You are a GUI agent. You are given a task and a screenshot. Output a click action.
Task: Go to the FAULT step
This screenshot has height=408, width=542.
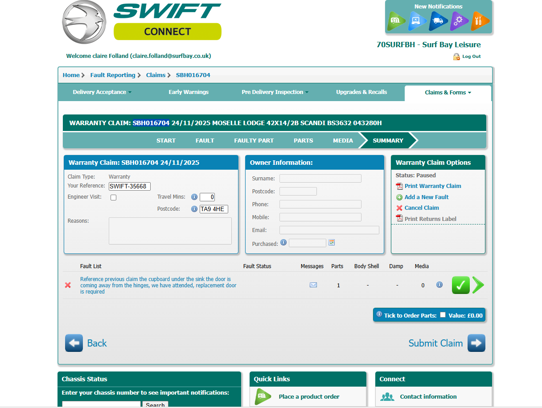tap(205, 140)
